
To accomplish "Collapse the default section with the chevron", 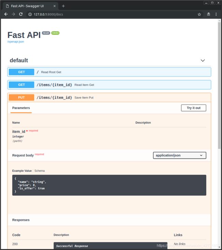I will click(203, 61).
